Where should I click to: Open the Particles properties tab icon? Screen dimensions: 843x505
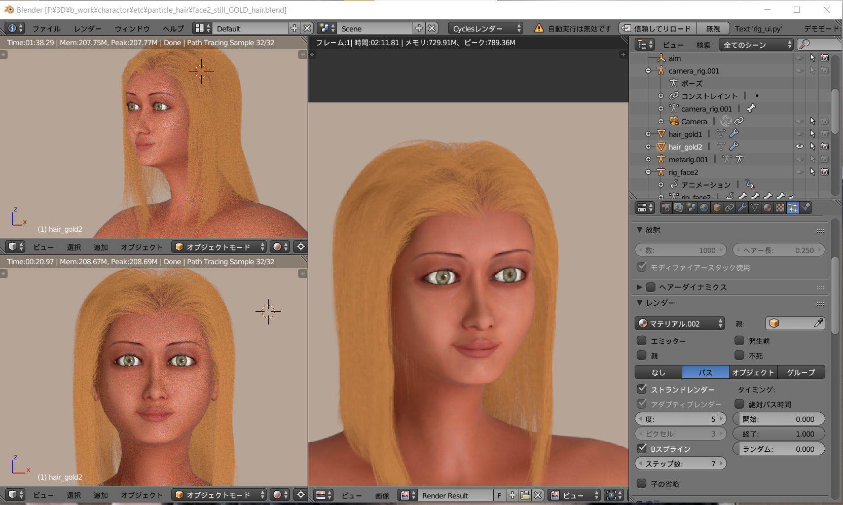(792, 207)
